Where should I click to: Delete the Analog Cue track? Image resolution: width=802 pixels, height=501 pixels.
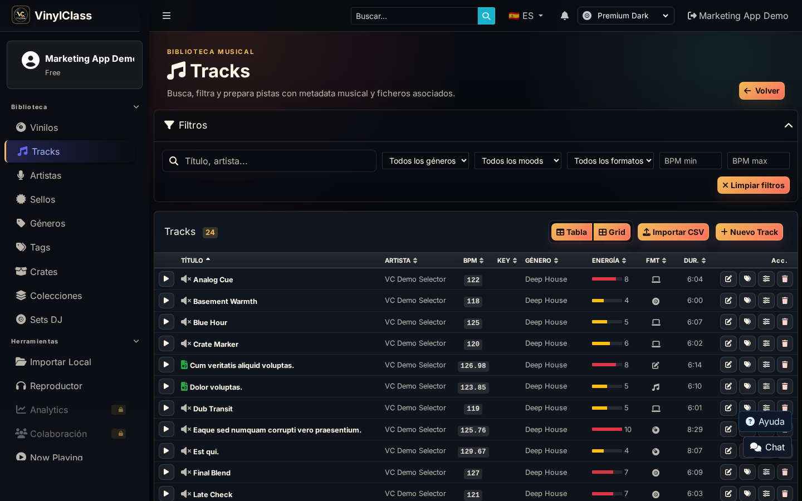point(785,279)
